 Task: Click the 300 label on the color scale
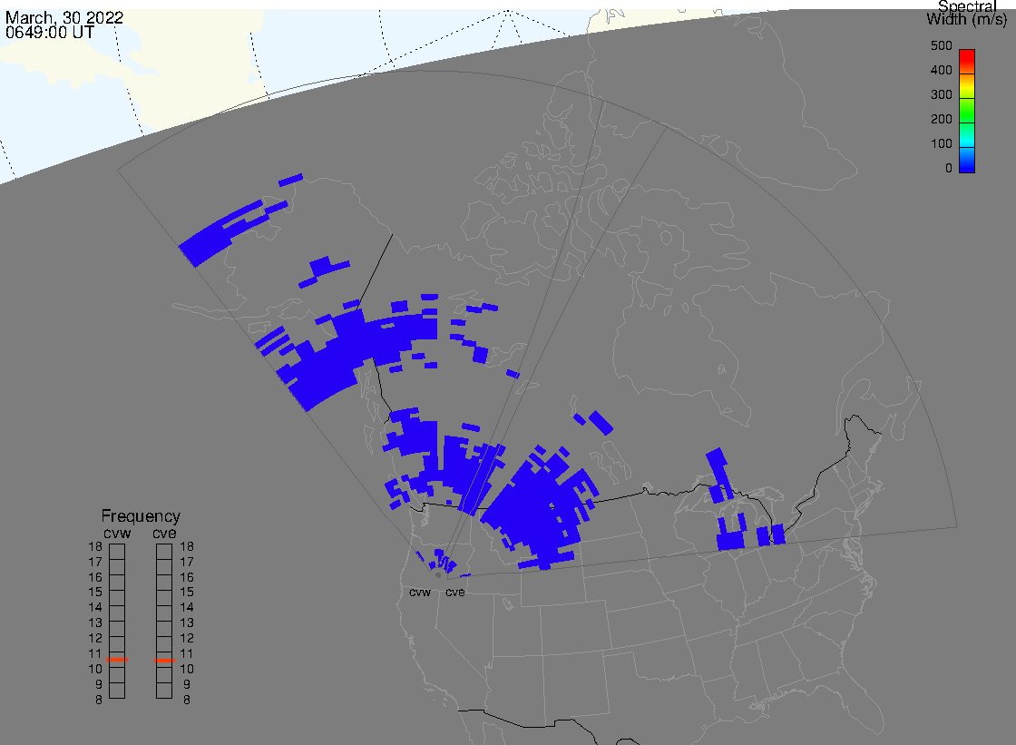point(941,94)
